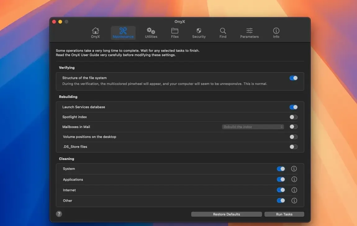
Task: Show info for Other cleaning
Action: click(294, 201)
